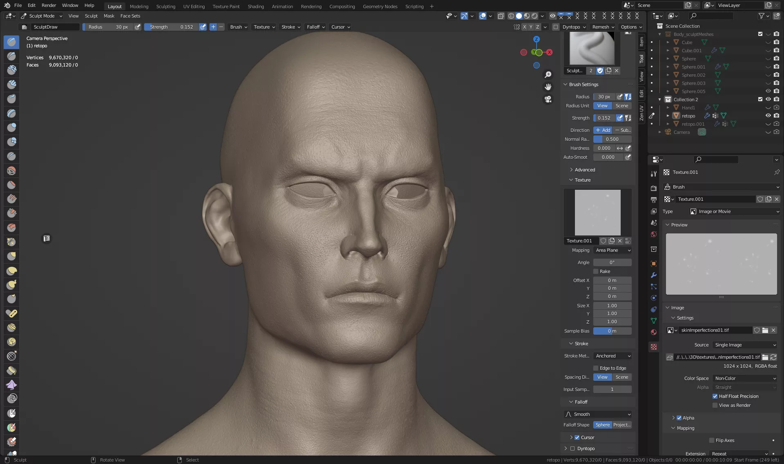Toggle the camera view icon
The image size is (784, 464).
tap(548, 99)
